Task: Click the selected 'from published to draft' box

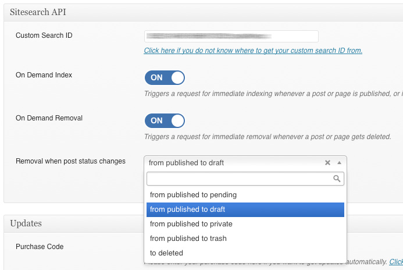Action: (233, 163)
